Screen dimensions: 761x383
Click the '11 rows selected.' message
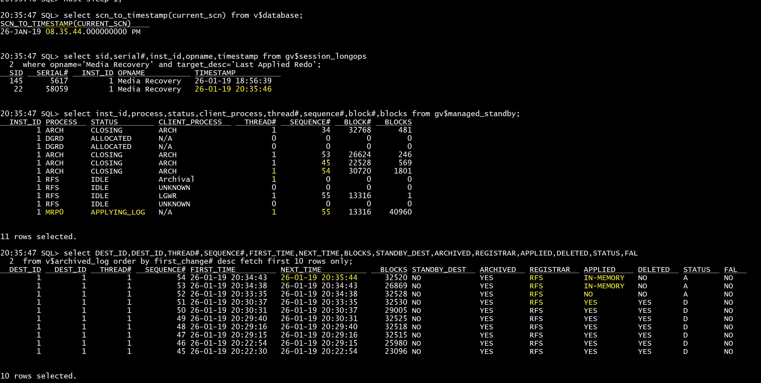pyautogui.click(x=38, y=237)
